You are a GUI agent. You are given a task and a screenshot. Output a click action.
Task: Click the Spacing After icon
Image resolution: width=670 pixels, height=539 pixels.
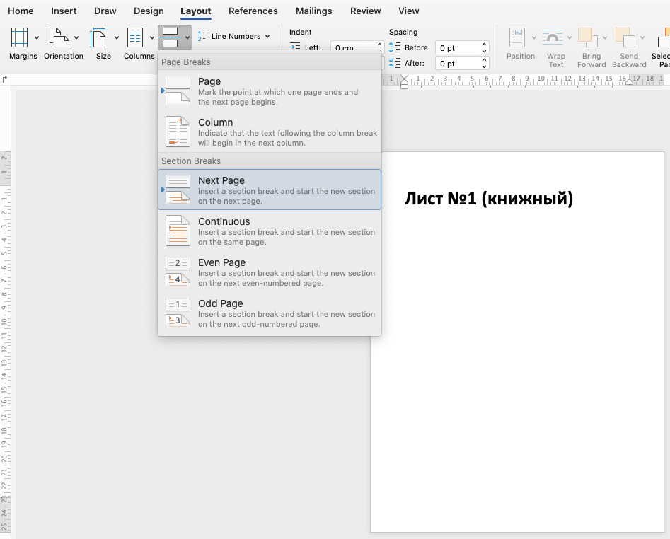click(394, 63)
